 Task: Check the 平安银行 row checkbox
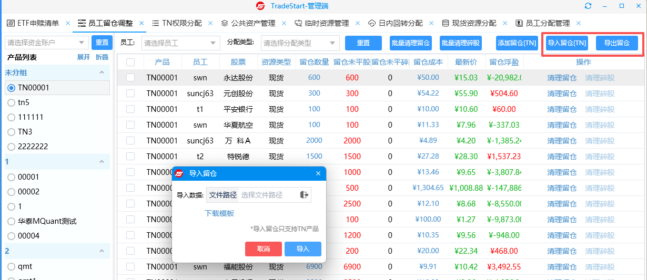pyautogui.click(x=130, y=109)
